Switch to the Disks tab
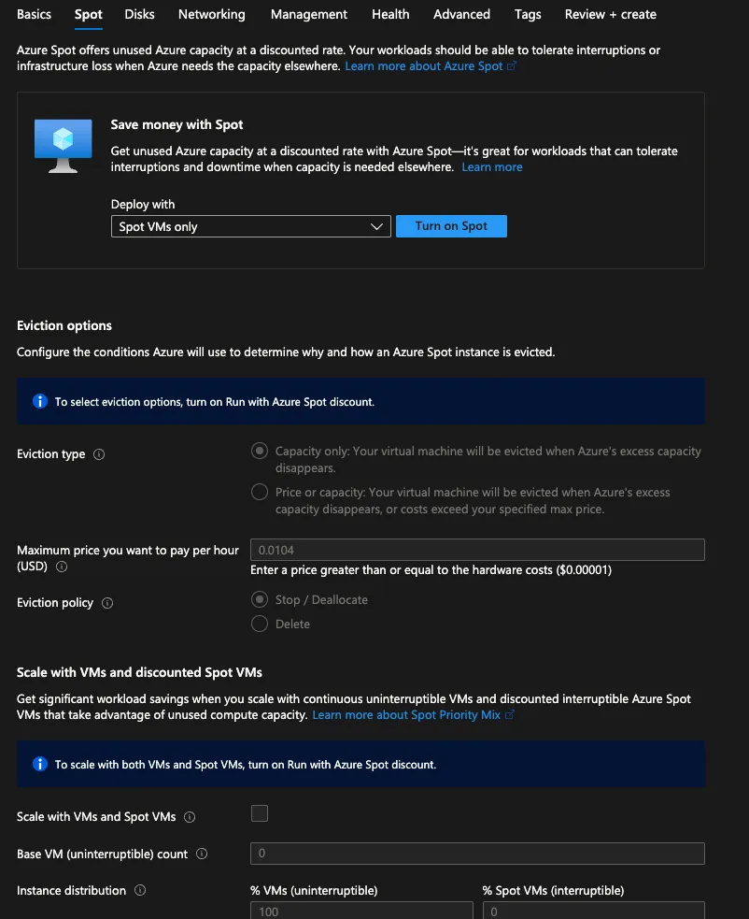This screenshot has width=749, height=919. [139, 14]
